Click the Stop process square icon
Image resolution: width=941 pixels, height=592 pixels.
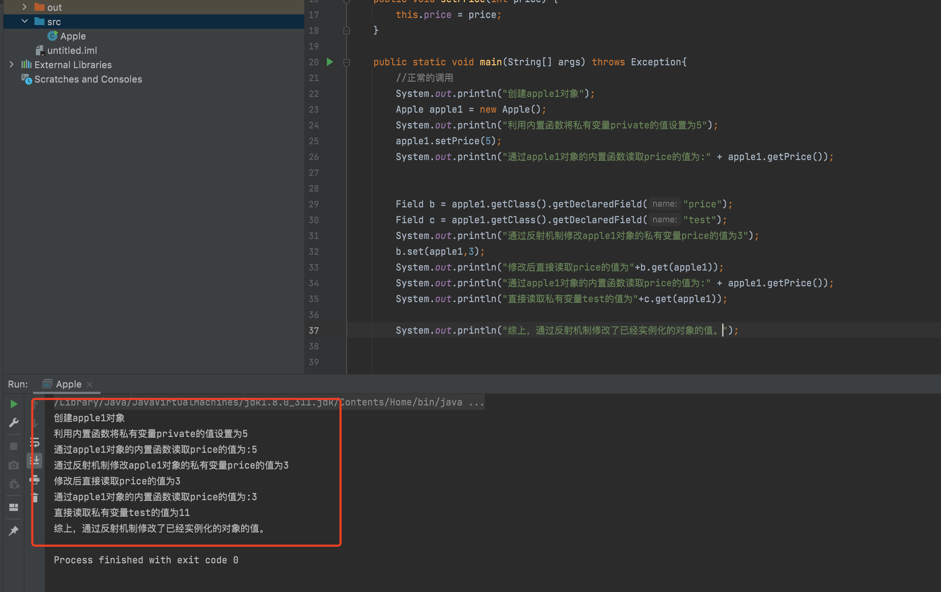pyautogui.click(x=14, y=446)
